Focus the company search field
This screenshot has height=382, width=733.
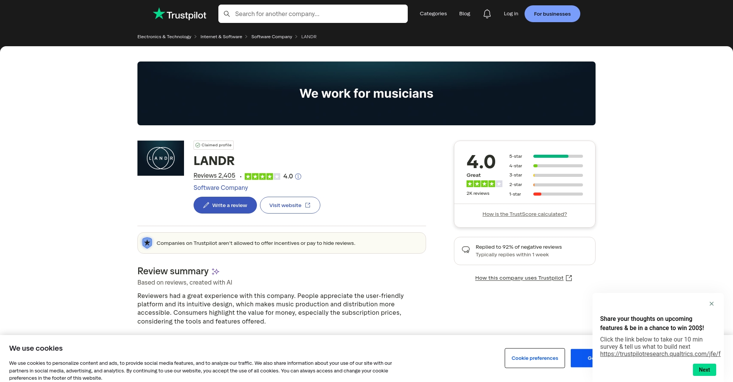click(x=319, y=14)
